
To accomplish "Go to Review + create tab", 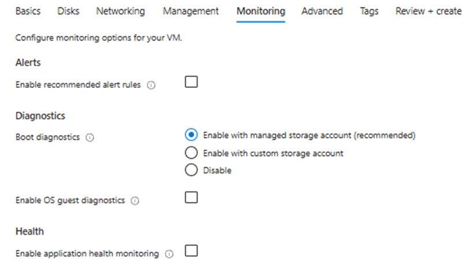I will (x=428, y=11).
